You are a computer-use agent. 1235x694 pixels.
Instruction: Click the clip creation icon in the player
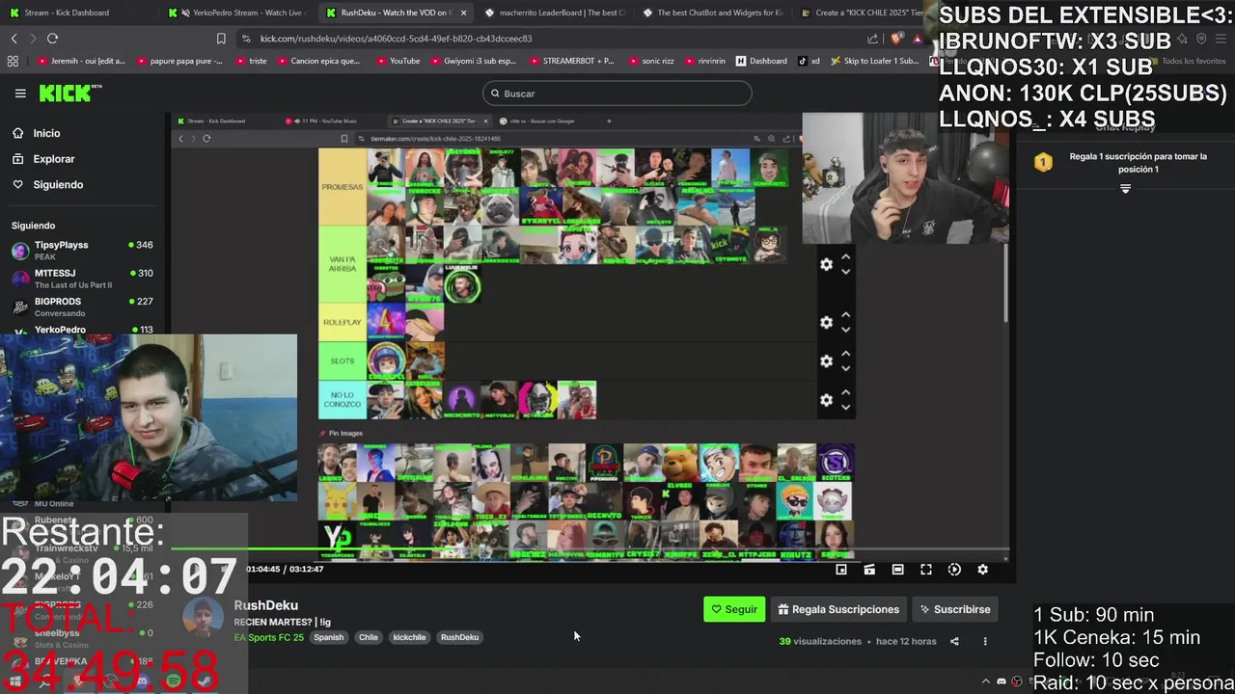[869, 570]
